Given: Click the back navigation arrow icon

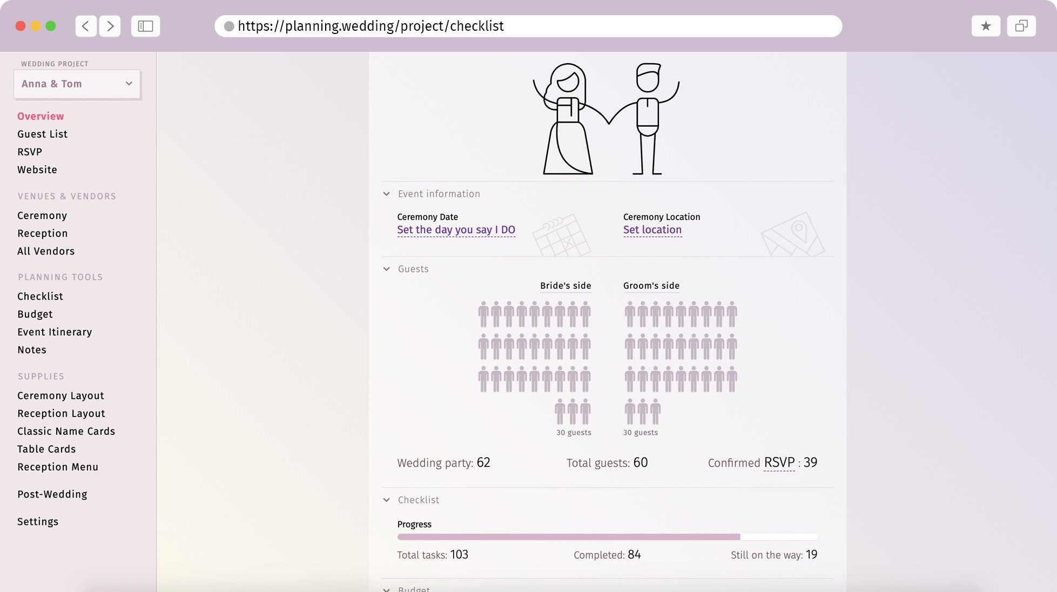Looking at the screenshot, I should click(86, 26).
